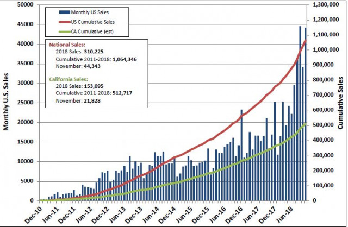The image size is (348, 227).
Task: Click the x-axis label Jun-16
Action: [x=217, y=215]
